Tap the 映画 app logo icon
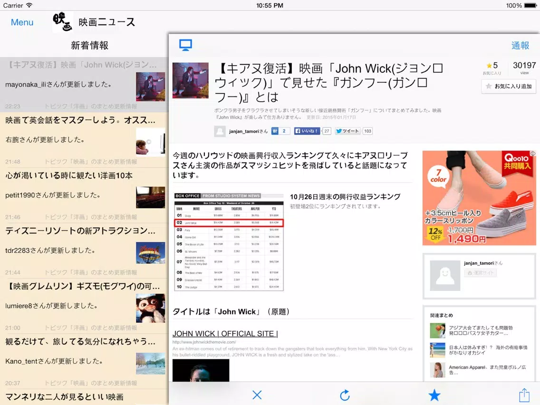This screenshot has width=540, height=405. [x=62, y=22]
